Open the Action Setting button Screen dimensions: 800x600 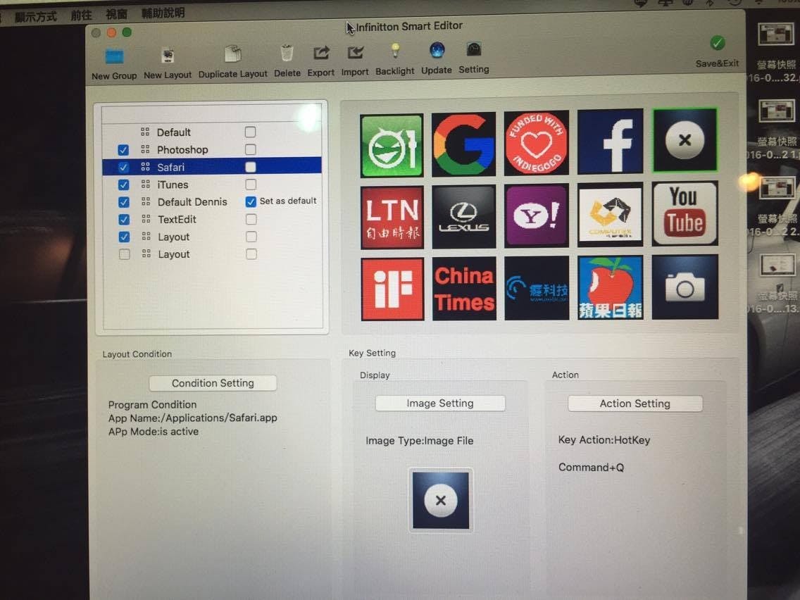click(635, 404)
